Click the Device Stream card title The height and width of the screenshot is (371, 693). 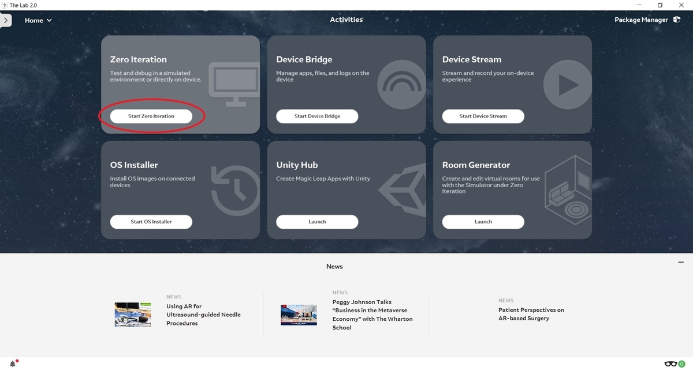[x=471, y=59]
